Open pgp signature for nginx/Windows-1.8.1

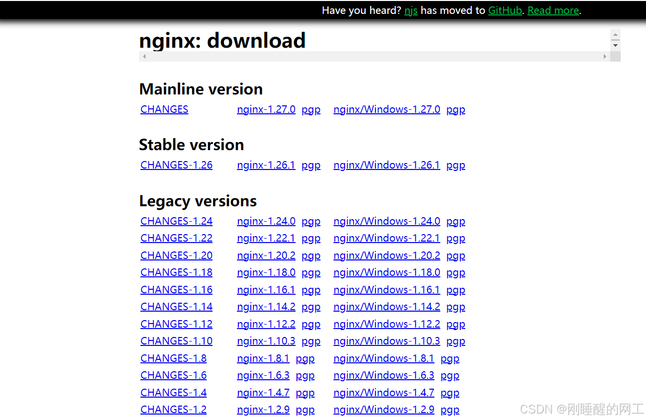coord(450,359)
